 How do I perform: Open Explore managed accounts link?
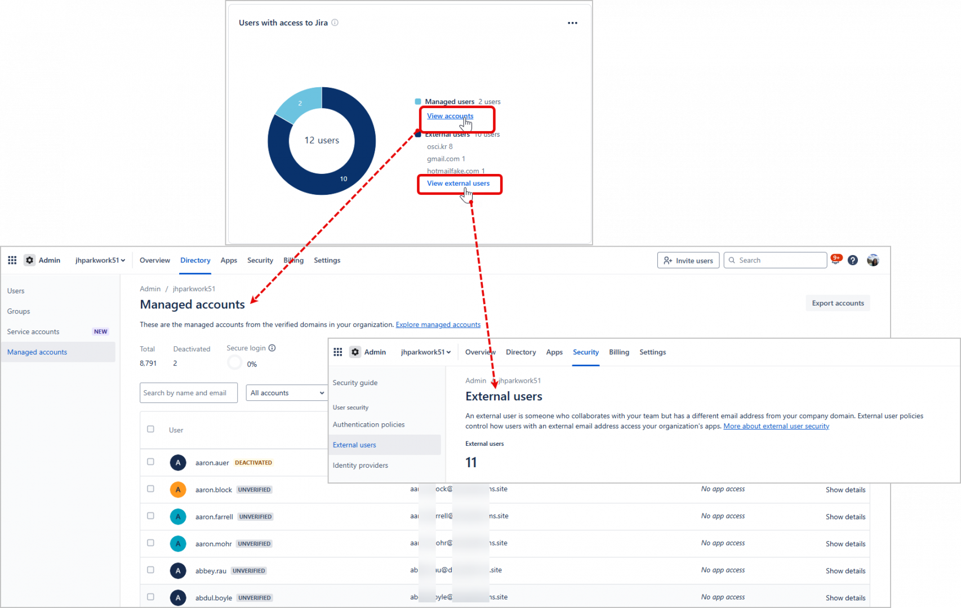pos(438,325)
